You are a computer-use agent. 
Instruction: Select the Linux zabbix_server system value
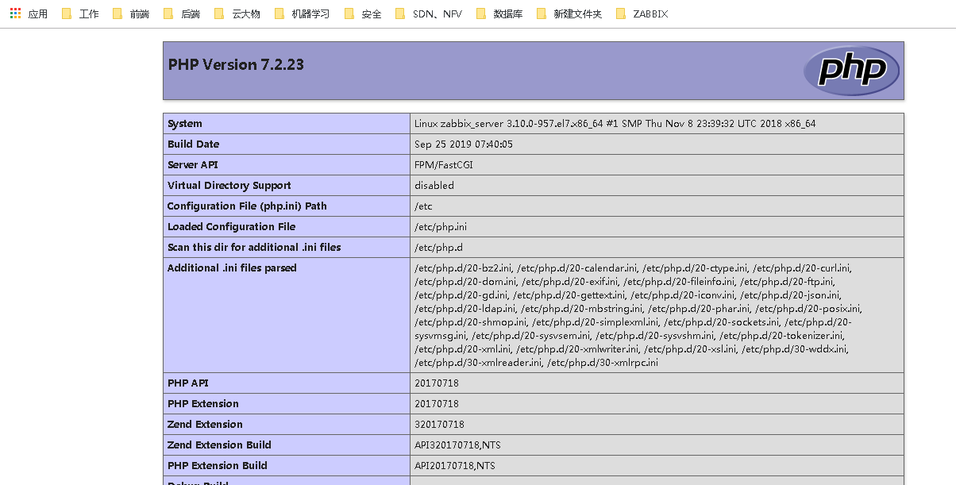click(x=615, y=124)
